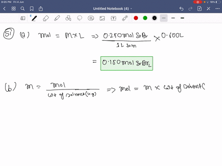Go back with the left chevron
222x166 pixels.
(x=5, y=9)
